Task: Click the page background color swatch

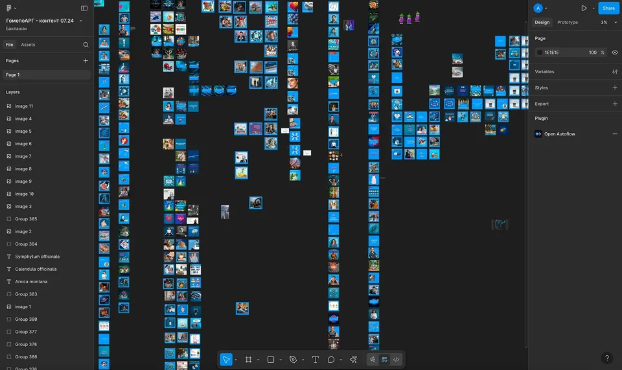Action: pos(540,52)
